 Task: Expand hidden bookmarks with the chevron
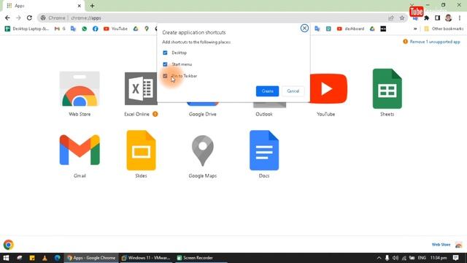point(415,28)
